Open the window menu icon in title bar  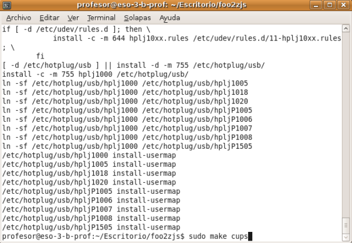pyautogui.click(x=6, y=5)
